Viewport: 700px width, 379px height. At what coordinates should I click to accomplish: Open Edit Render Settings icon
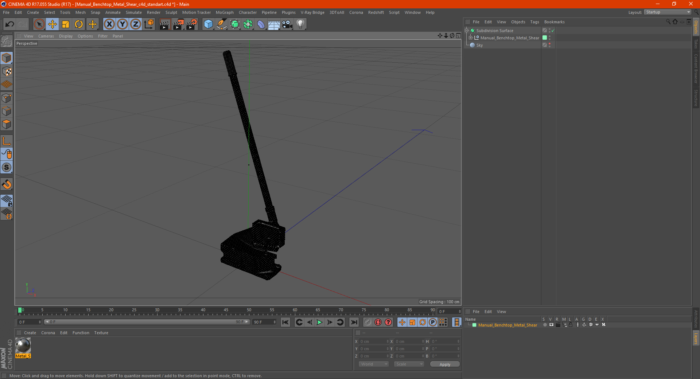pyautogui.click(x=192, y=24)
